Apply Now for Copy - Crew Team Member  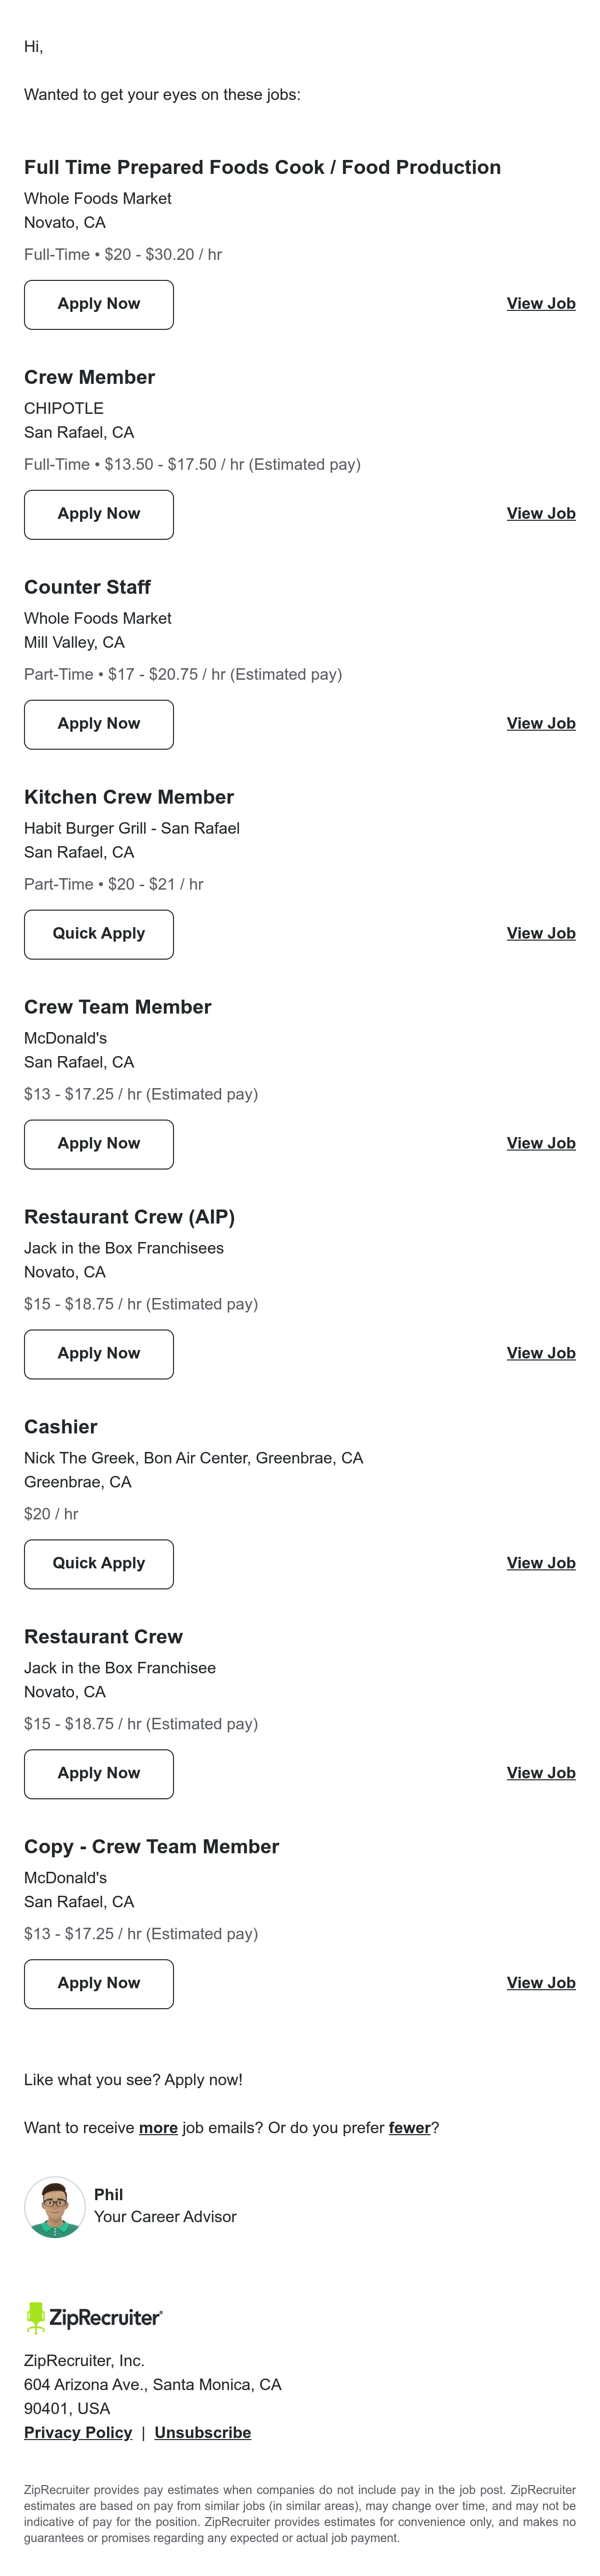(99, 1984)
